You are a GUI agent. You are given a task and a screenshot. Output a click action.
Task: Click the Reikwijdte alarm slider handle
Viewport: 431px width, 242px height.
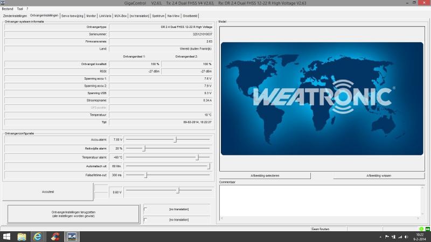point(144,148)
